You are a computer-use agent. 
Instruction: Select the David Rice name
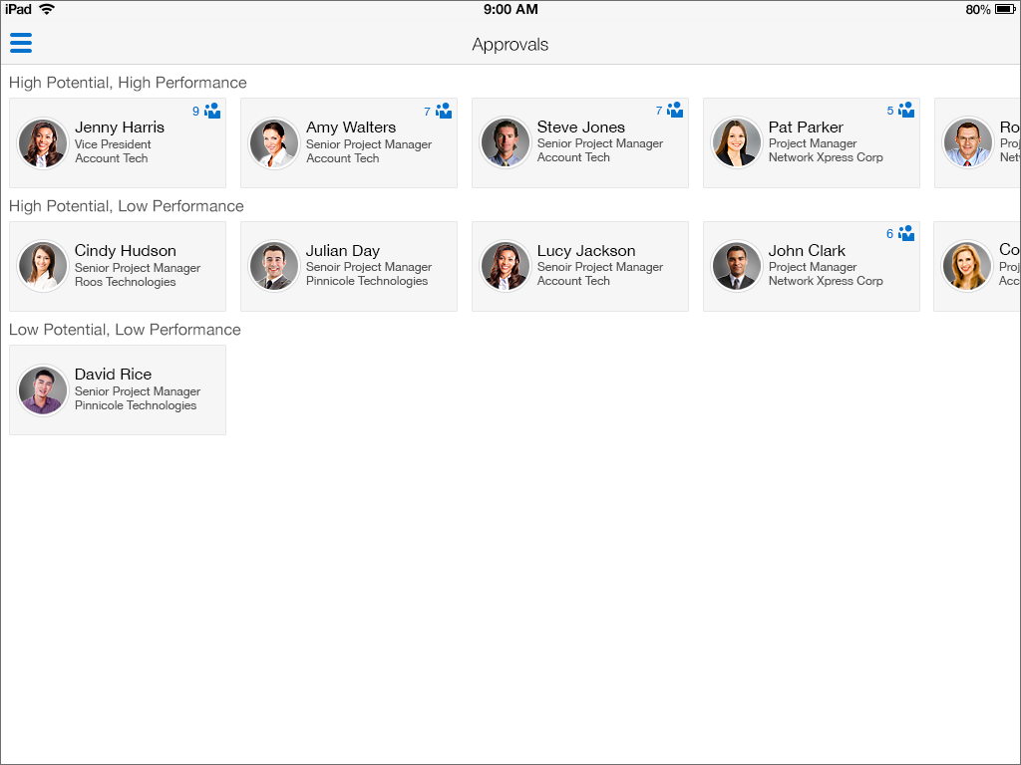(113, 375)
